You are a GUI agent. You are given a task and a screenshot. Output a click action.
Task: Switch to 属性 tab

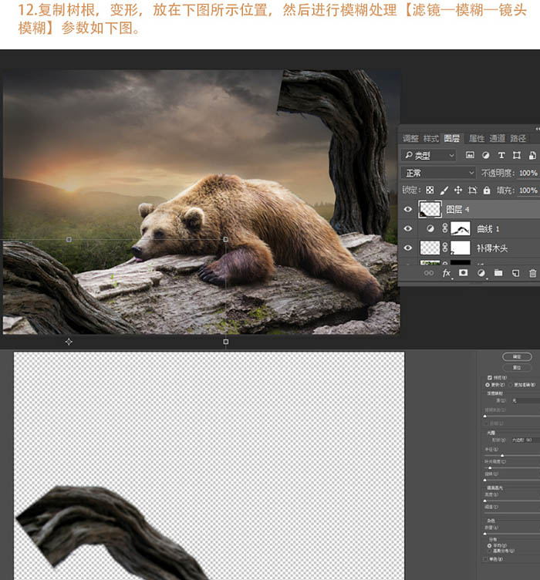477,138
